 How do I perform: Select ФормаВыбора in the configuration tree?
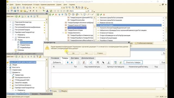click(25, 47)
